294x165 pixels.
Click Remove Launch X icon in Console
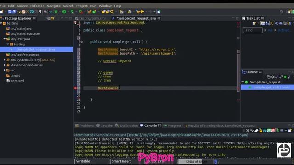[x=248, y=131]
